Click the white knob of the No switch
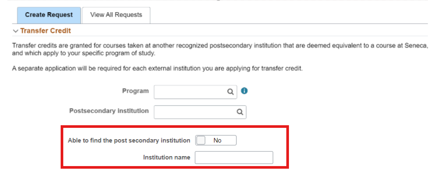The width and height of the screenshot is (443, 180). (x=201, y=140)
